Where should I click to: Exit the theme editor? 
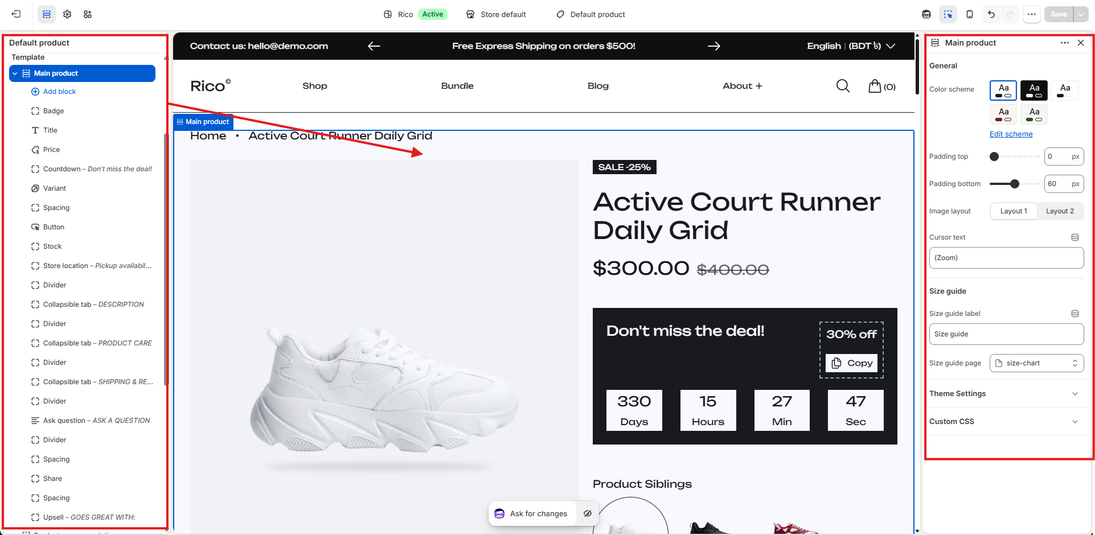(x=17, y=14)
